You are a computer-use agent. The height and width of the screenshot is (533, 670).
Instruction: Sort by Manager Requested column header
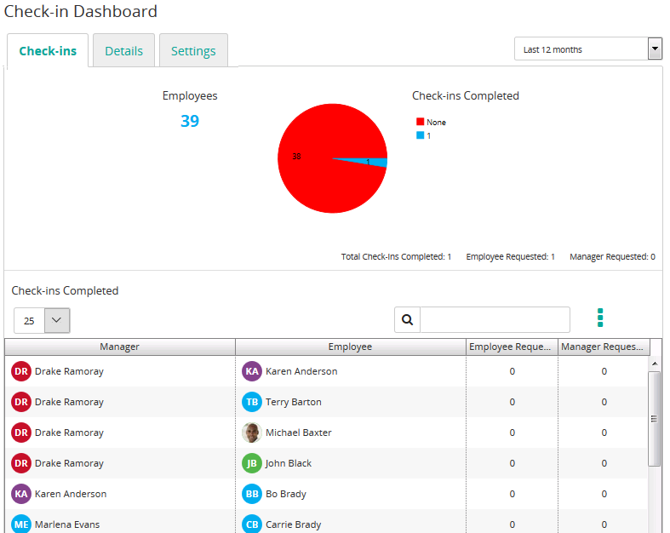tap(604, 347)
